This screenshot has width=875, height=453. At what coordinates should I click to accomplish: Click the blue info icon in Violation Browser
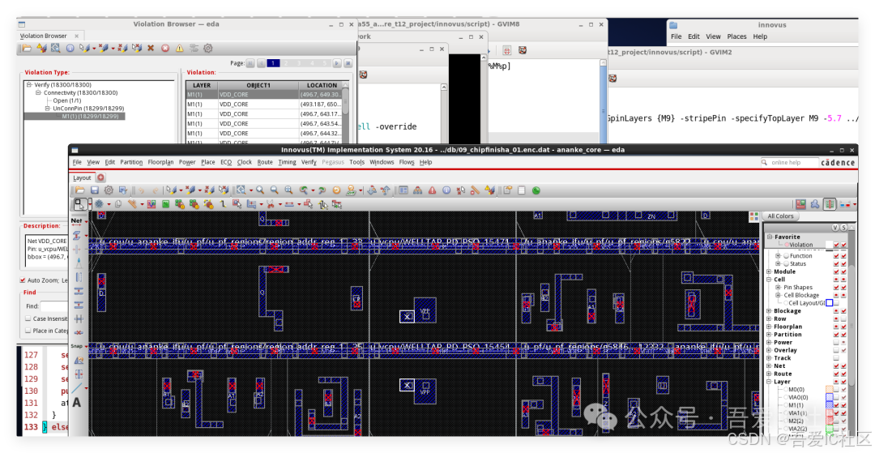[70, 49]
